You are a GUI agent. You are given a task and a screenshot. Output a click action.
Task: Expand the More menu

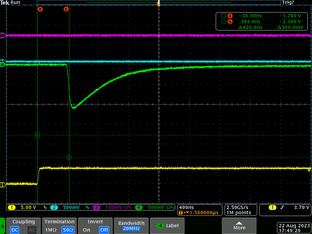point(239,226)
